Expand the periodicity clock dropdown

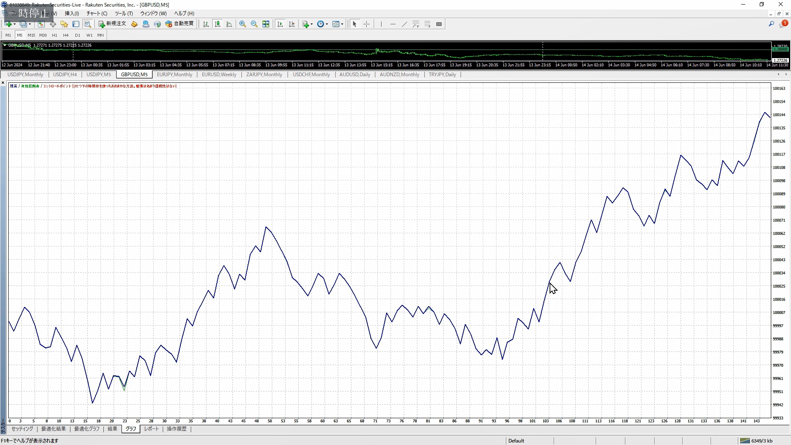click(x=327, y=24)
